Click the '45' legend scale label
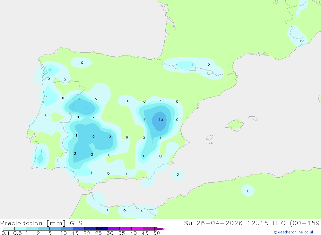This screenshot has width=321, height=235. [145, 233]
